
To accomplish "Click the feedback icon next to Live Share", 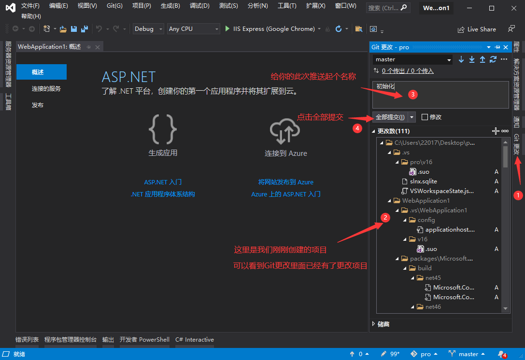I will [511, 29].
